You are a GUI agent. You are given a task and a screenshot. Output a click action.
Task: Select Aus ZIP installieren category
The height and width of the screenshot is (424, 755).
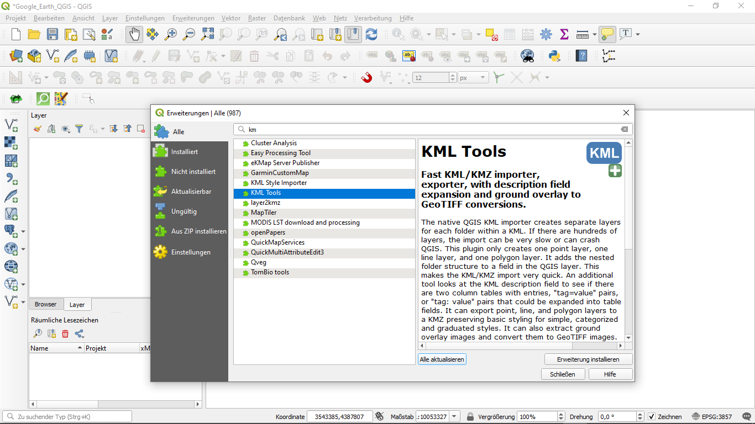coord(190,231)
